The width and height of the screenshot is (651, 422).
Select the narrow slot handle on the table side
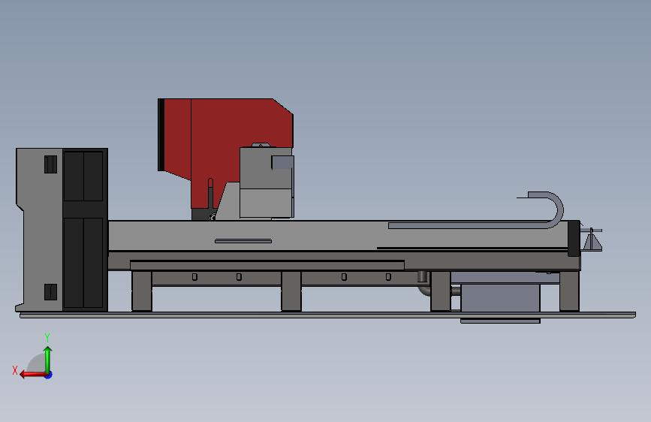[x=243, y=241]
